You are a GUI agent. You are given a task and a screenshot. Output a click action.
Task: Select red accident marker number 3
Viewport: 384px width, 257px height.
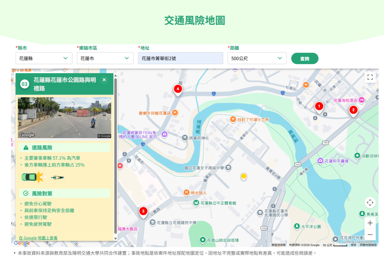(143, 212)
